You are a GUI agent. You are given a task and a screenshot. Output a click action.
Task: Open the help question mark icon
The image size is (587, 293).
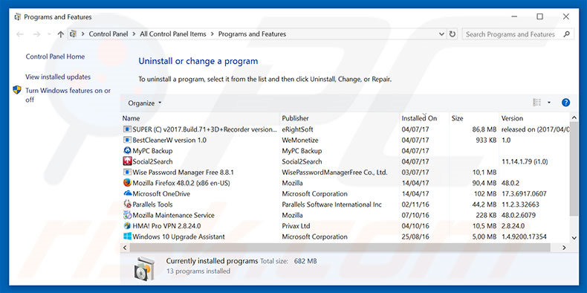coord(565,103)
